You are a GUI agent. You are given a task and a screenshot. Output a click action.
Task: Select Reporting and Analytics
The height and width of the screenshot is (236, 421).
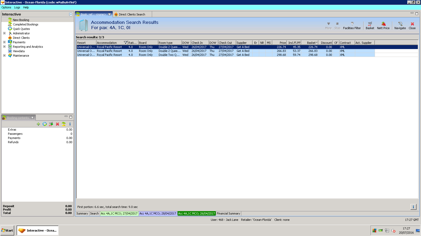click(x=28, y=47)
